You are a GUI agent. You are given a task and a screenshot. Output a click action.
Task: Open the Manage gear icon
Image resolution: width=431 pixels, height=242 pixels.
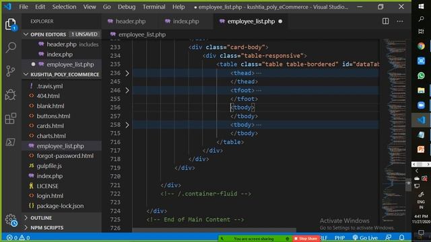(11, 220)
